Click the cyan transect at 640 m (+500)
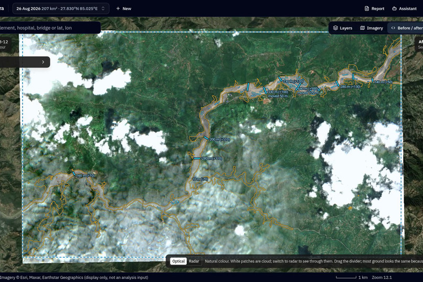The image size is (423, 282). [299, 86]
